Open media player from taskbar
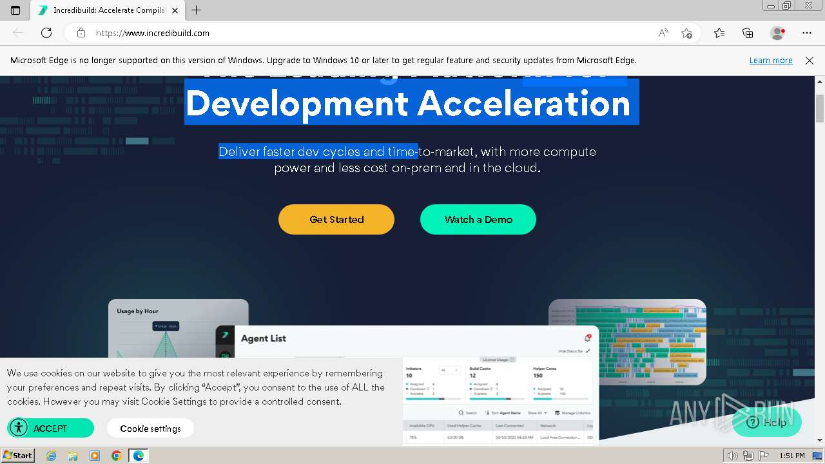This screenshot has height=464, width=825. [95, 456]
